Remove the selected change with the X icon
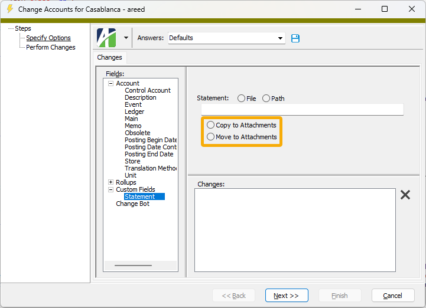 point(405,195)
